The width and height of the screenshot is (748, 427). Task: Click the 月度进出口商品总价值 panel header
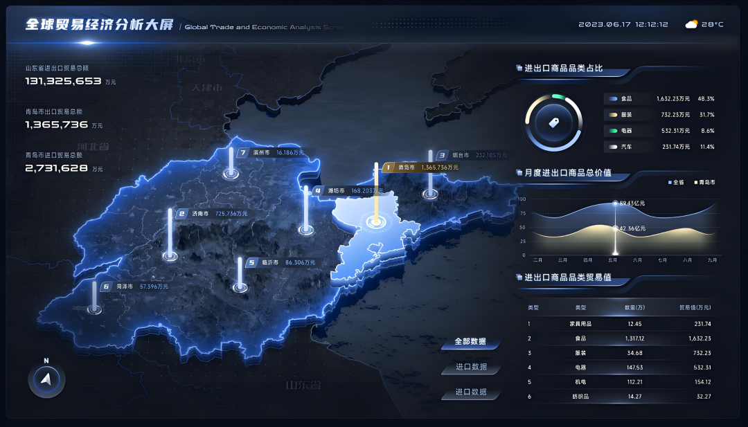coord(567,172)
